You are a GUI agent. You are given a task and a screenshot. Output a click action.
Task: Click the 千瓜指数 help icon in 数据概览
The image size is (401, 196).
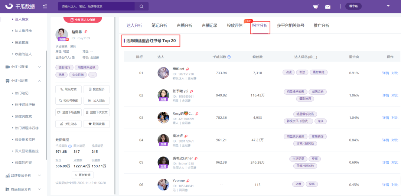coord(70,146)
